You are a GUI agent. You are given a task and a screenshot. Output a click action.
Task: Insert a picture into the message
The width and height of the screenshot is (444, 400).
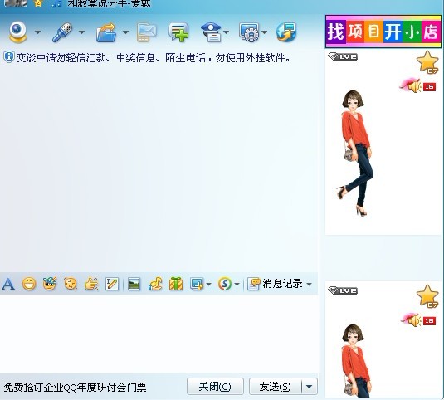tap(134, 284)
